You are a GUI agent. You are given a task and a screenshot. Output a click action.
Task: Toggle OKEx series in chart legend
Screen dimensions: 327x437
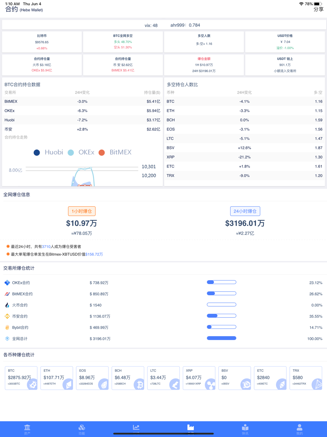click(x=81, y=152)
